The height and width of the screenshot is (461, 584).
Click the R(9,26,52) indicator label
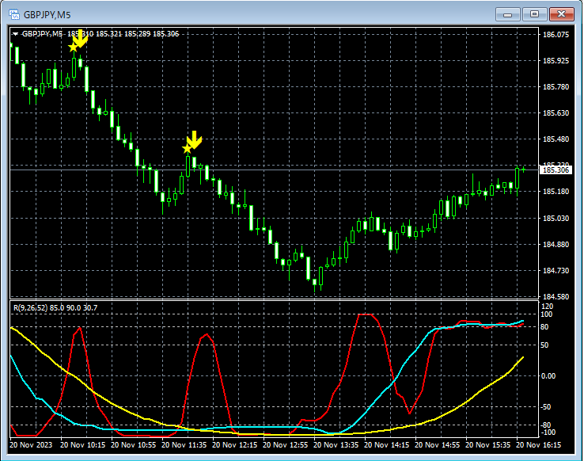coord(55,308)
